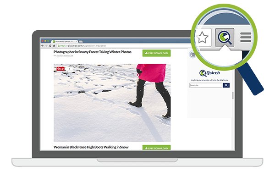Viewport: 275px width, 176px height.
Task: Click the picjumbo.com address bar
Action: 123,46
